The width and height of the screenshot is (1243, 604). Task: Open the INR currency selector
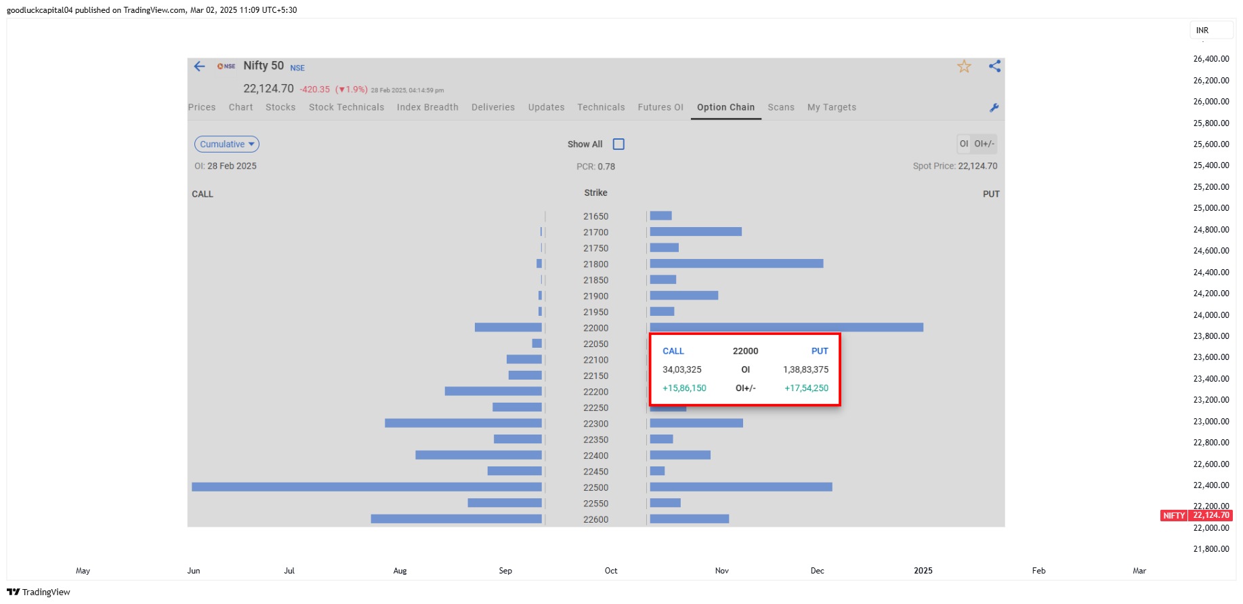point(1210,31)
